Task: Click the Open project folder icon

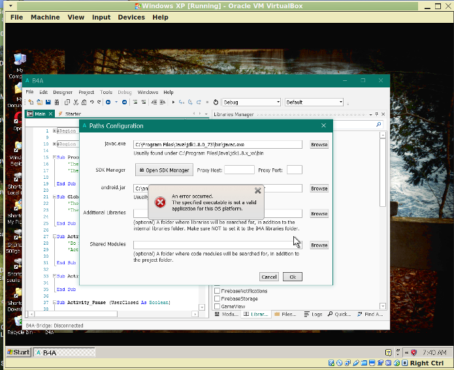Action: click(39, 102)
